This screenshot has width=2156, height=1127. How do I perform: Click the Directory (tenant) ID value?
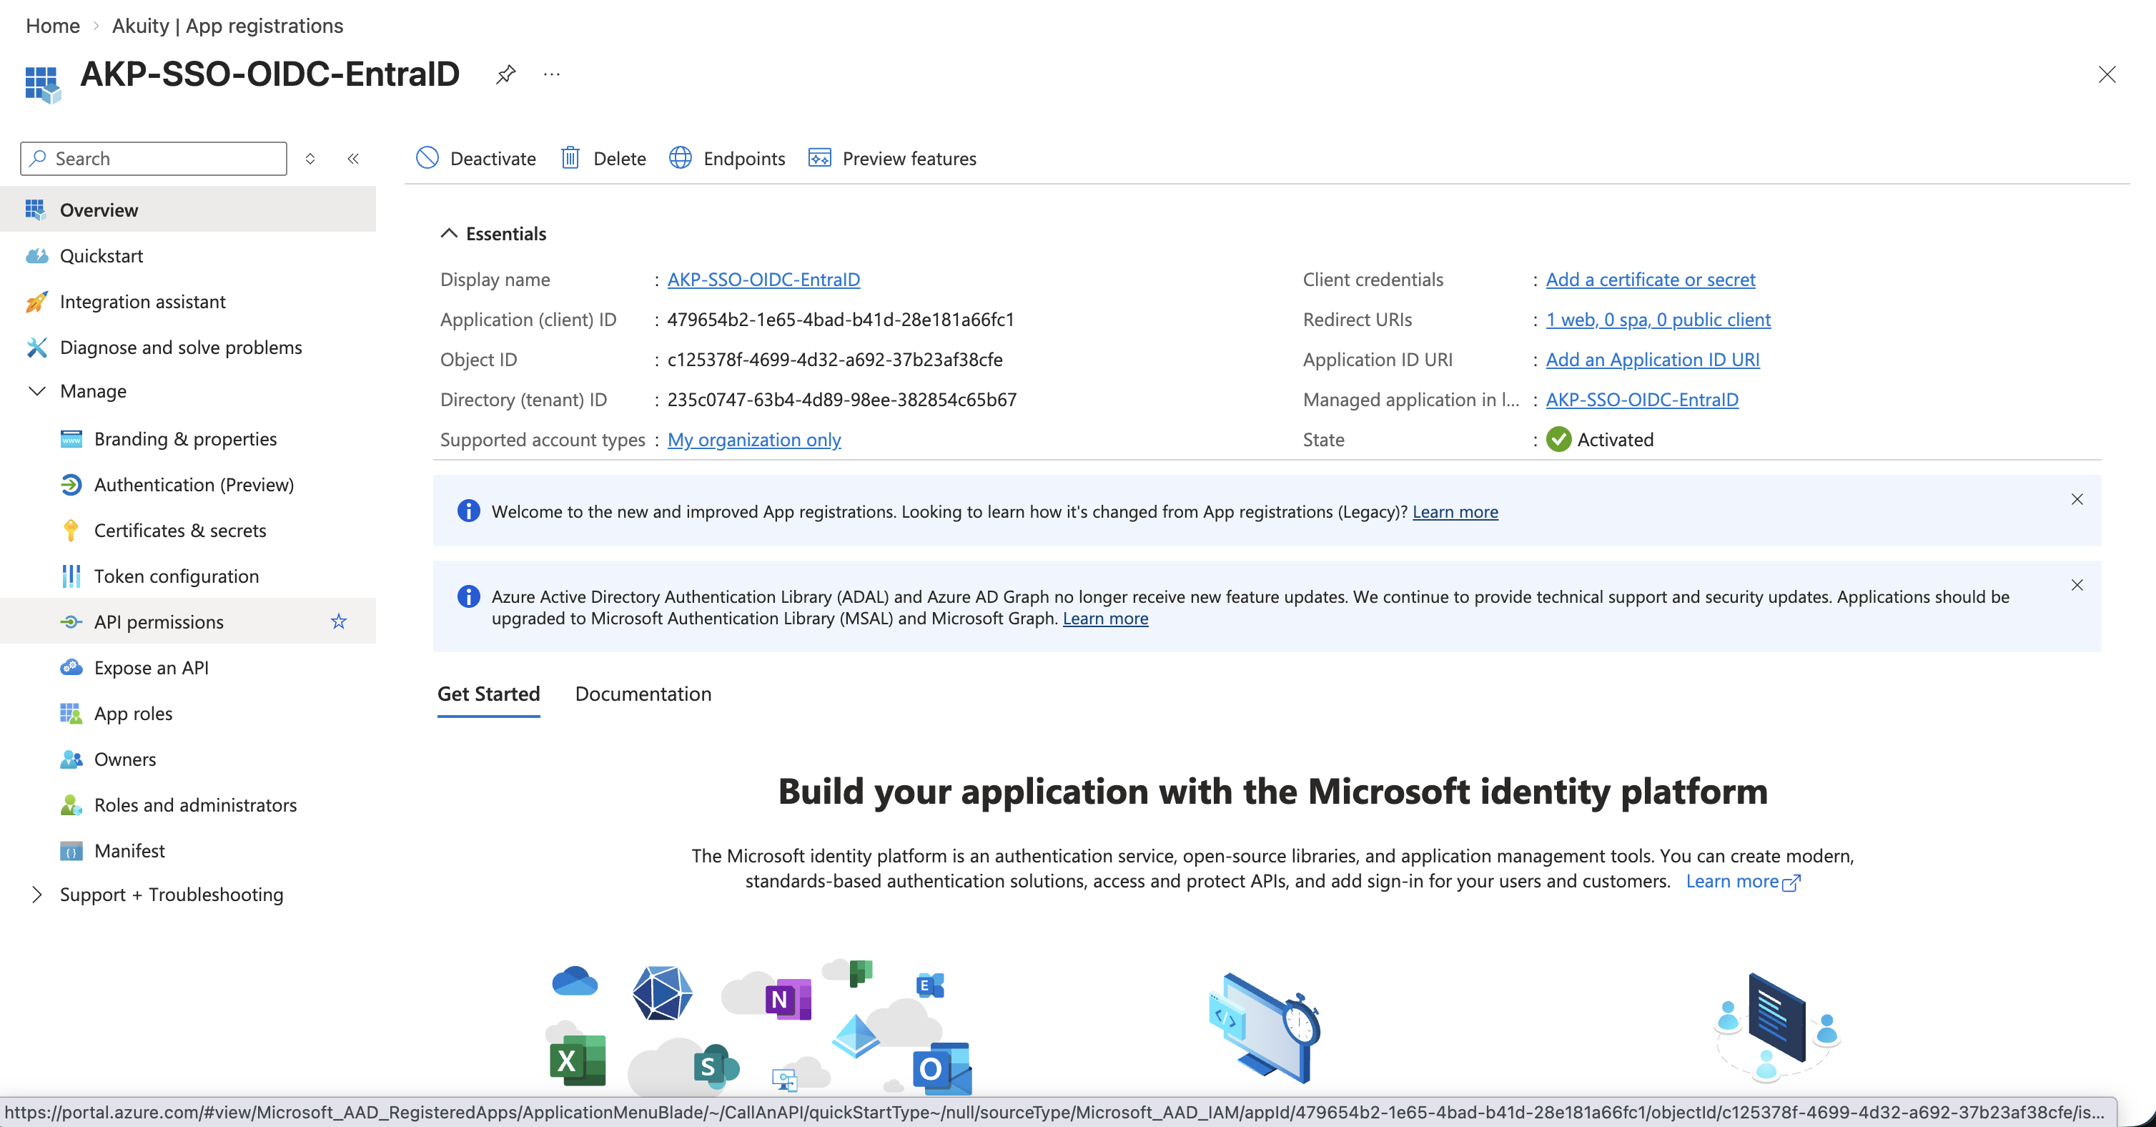tap(841, 400)
